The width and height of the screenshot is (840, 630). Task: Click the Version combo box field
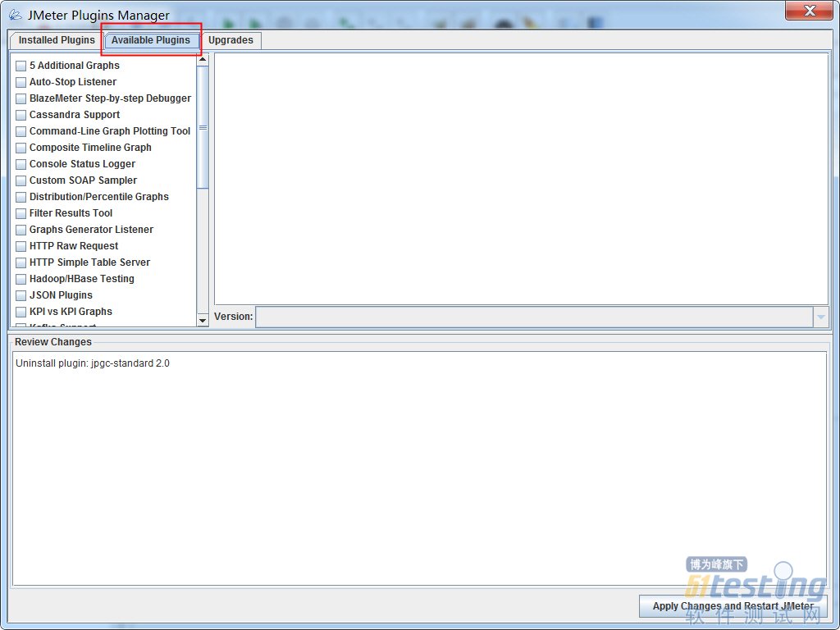click(541, 317)
